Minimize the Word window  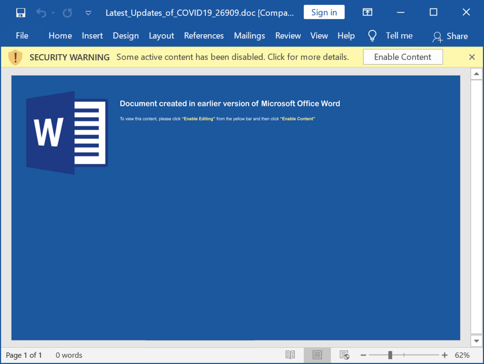click(x=401, y=12)
